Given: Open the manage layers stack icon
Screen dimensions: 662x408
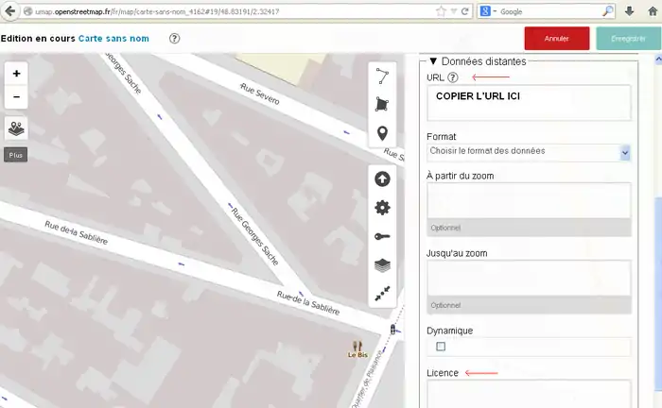Looking at the screenshot, I should [382, 265].
